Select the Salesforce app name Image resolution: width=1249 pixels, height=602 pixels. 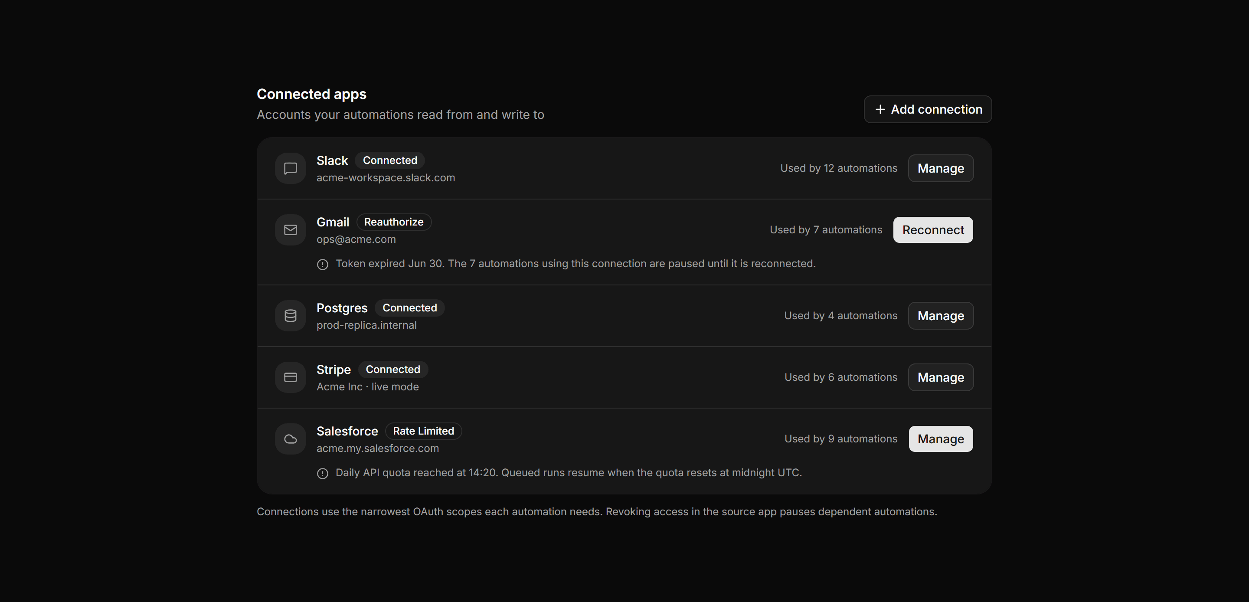coord(347,431)
